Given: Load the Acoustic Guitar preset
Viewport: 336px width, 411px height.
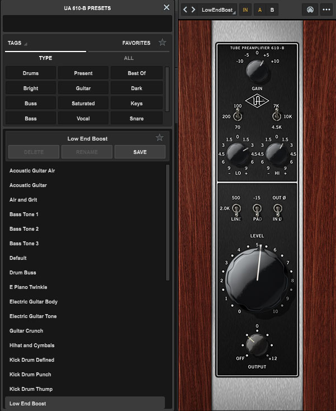Looking at the screenshot, I should tap(85, 185).
